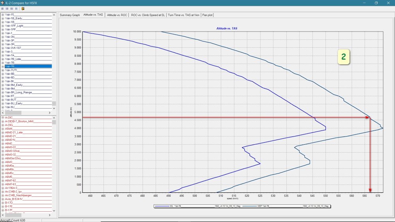The image size is (395, 222).
Task: Click the leftmost toolbar column icon
Action: pos(3,8)
